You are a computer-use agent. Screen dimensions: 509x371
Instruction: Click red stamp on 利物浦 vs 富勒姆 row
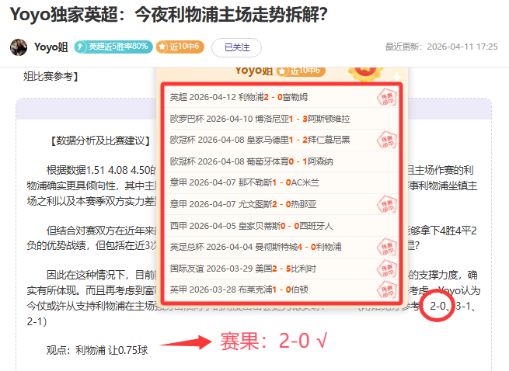point(386,97)
